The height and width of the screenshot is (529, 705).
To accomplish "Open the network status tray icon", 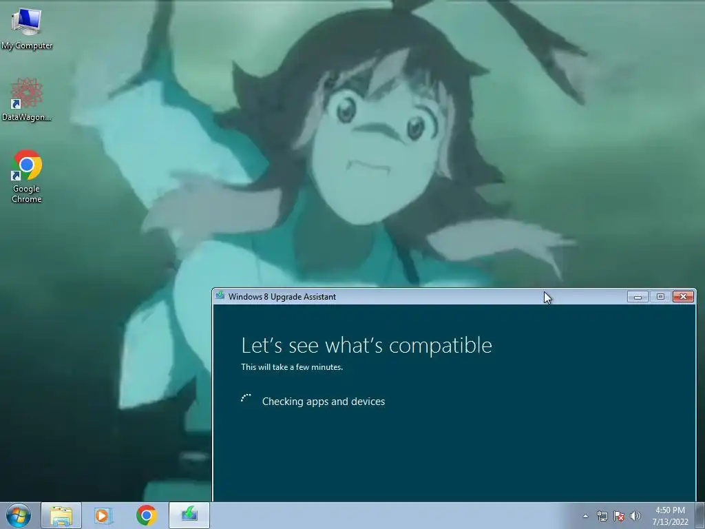I will (602, 516).
